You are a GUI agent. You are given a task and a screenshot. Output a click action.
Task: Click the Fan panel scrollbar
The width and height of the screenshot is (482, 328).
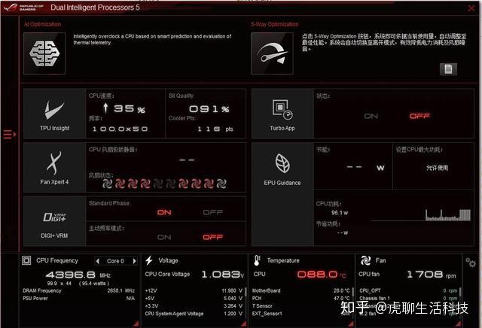click(x=460, y=292)
